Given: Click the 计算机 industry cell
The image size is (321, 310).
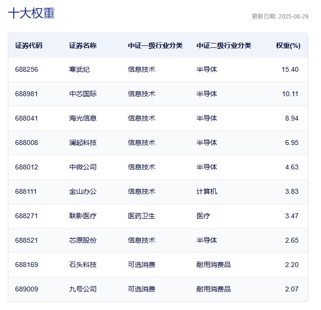Looking at the screenshot, I should pyautogui.click(x=207, y=191).
